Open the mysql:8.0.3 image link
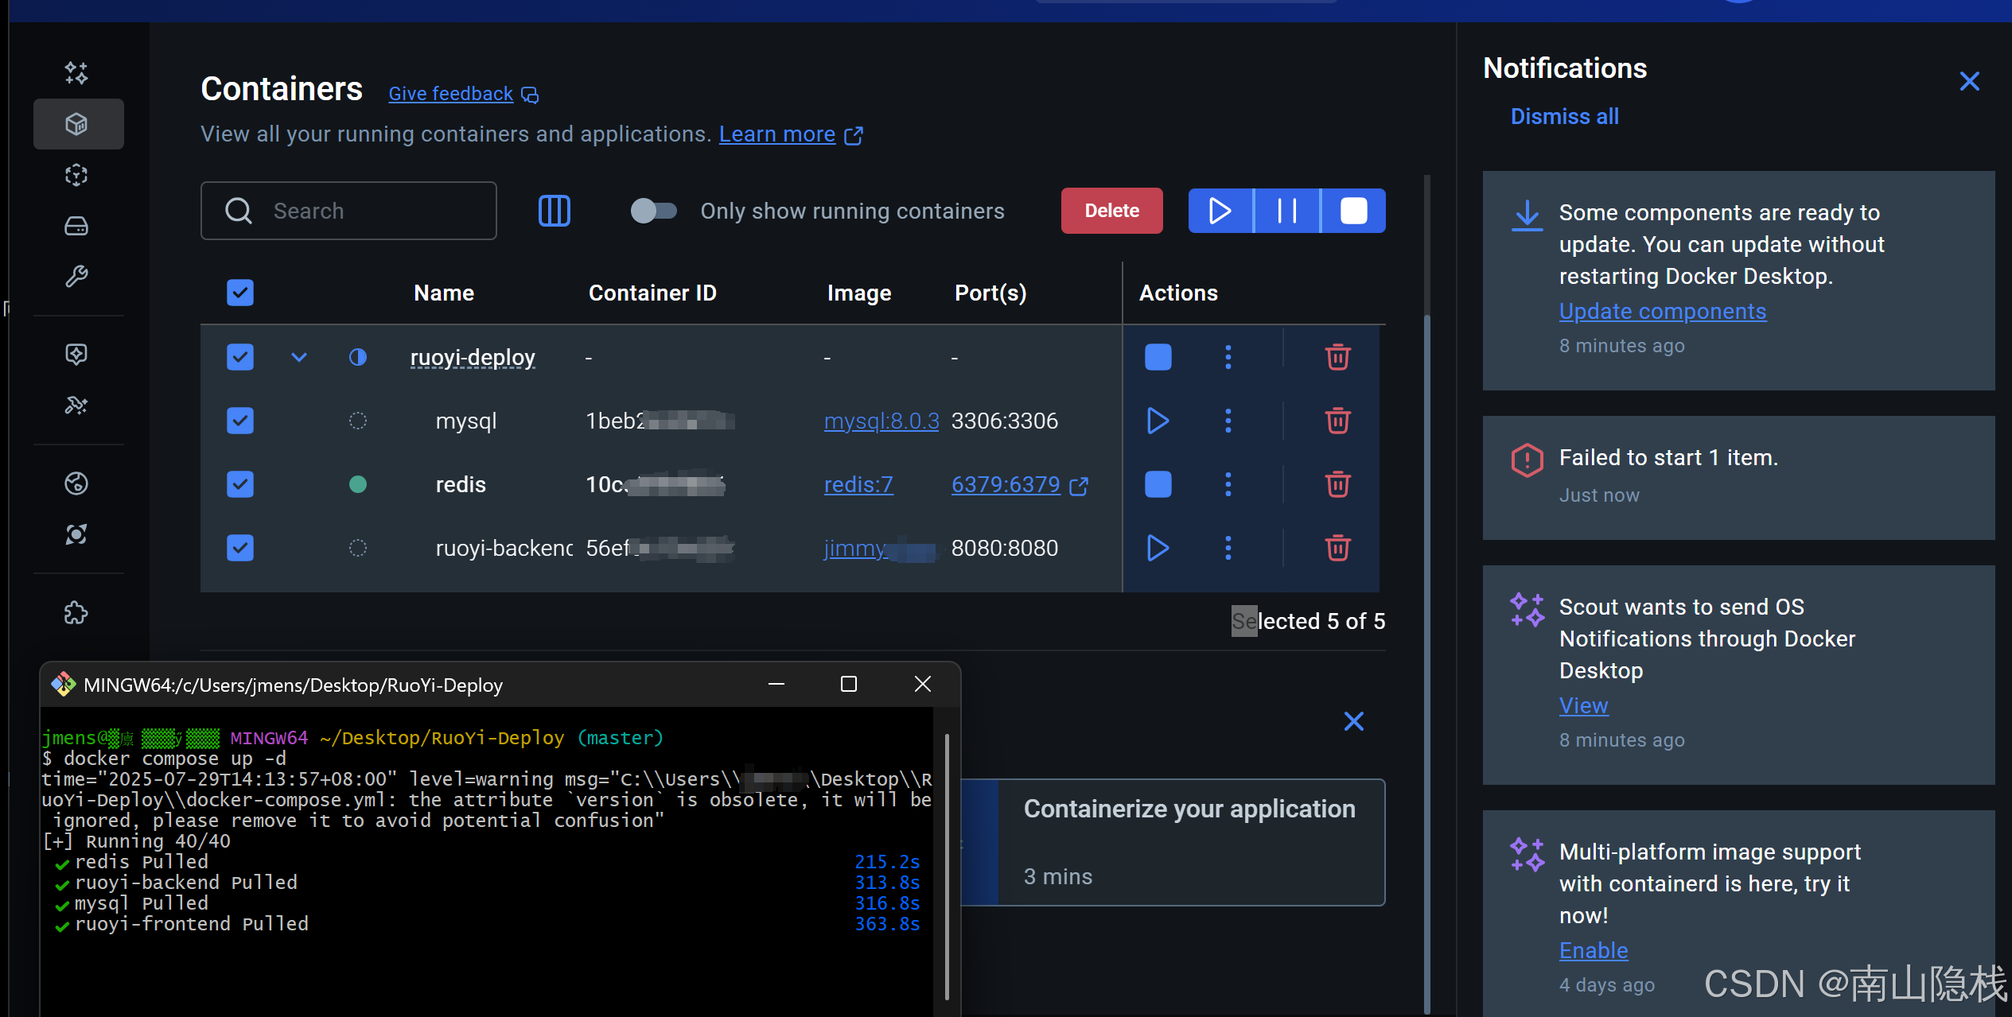This screenshot has width=2012, height=1017. coord(881,421)
